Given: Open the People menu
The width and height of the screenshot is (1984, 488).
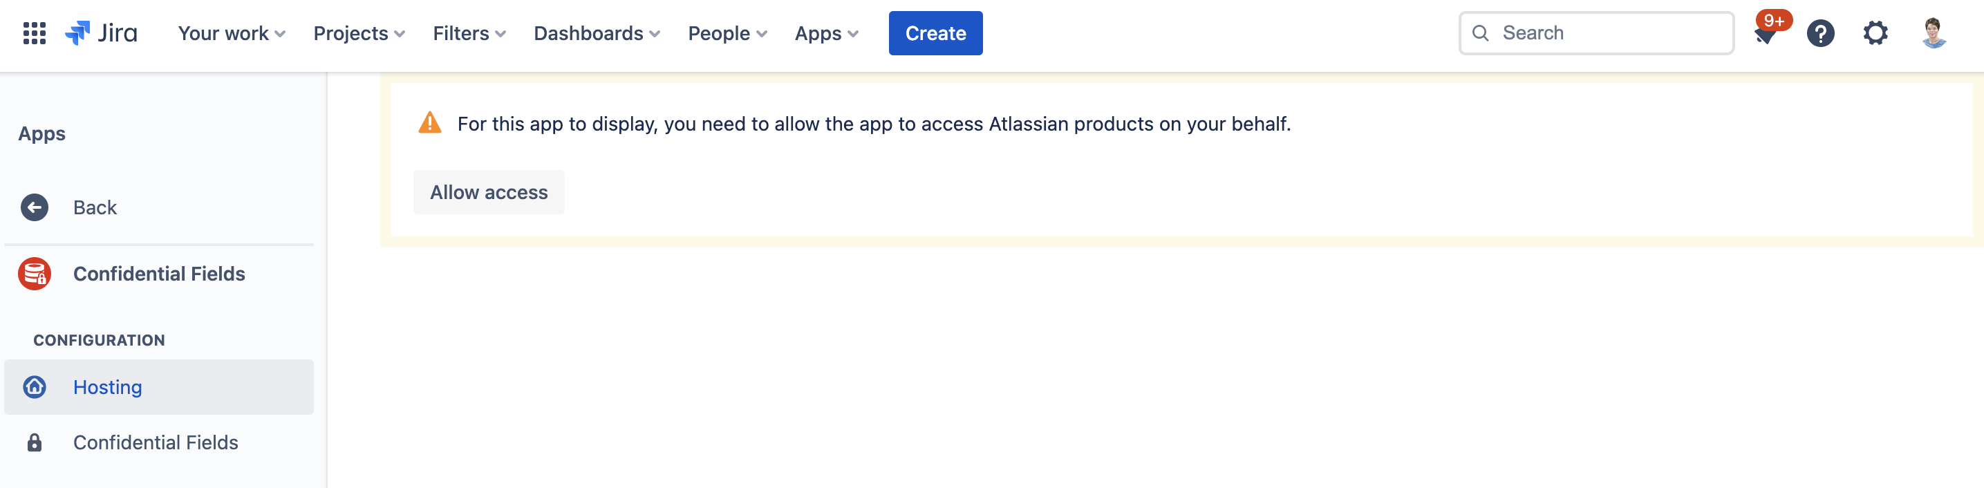Looking at the screenshot, I should point(727,33).
